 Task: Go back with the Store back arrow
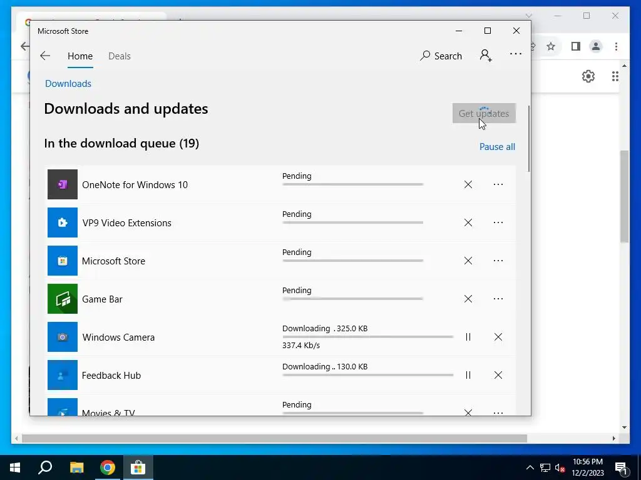pyautogui.click(x=45, y=56)
